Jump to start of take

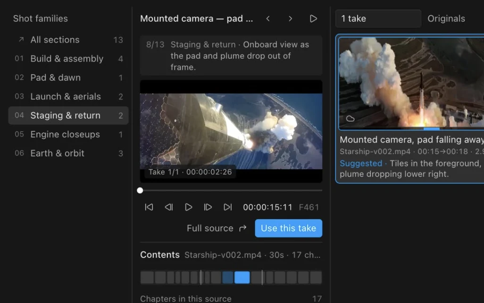coord(149,207)
